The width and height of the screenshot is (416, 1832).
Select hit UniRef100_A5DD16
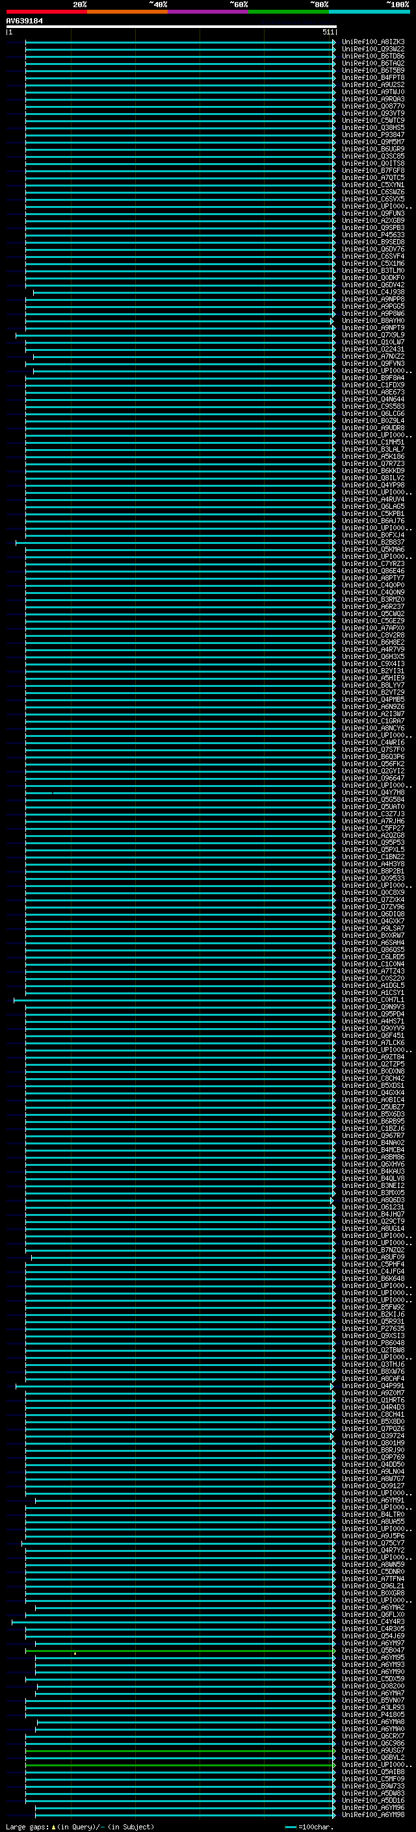click(x=373, y=1801)
